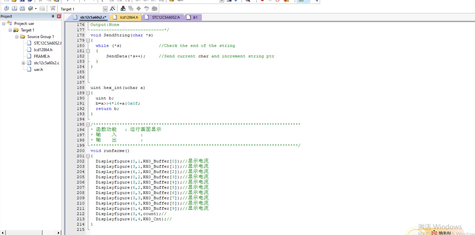Image resolution: width=475 pixels, height=235 pixels.
Task: Collapse the Source Group 1 folder
Action: click(17, 37)
